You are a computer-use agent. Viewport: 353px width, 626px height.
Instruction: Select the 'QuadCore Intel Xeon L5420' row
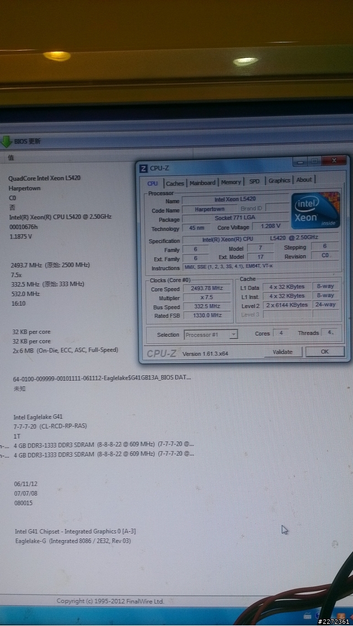(44, 178)
